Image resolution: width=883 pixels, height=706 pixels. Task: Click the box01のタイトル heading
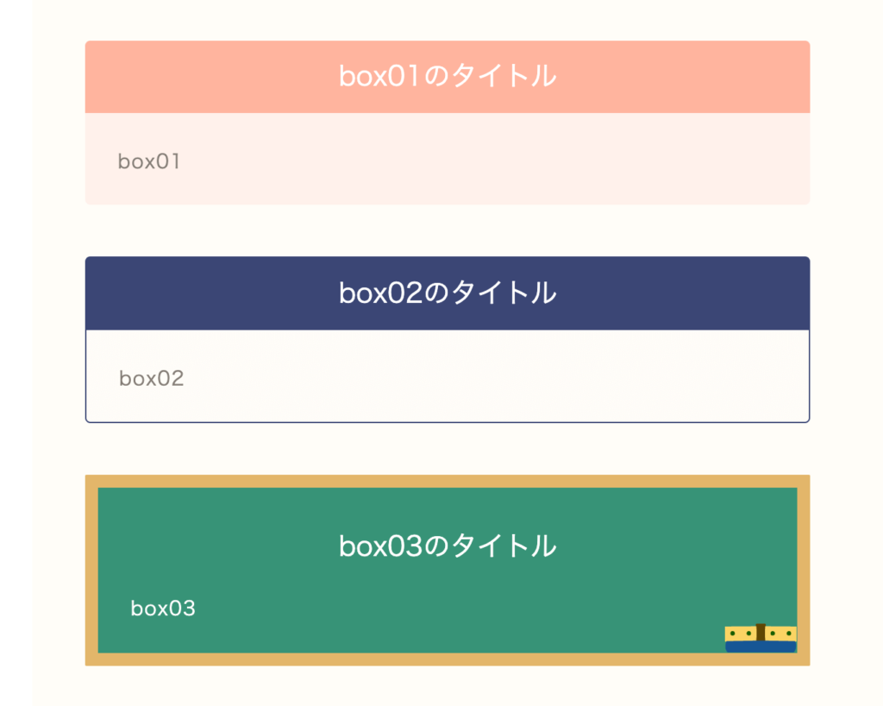tap(448, 76)
